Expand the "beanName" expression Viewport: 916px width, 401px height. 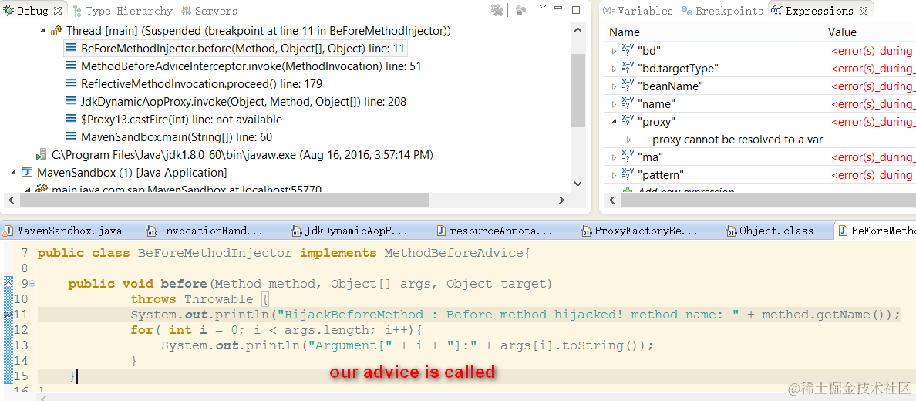coord(614,86)
